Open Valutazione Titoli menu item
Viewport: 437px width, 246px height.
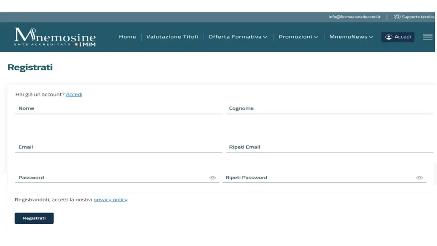tap(172, 37)
